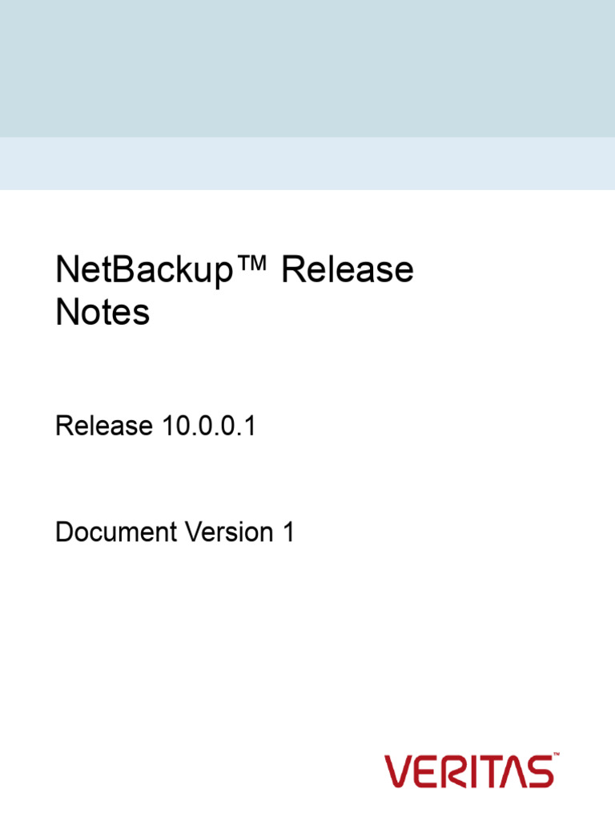The width and height of the screenshot is (615, 821).
Task: Click the darker blue header band
Action: point(307,69)
